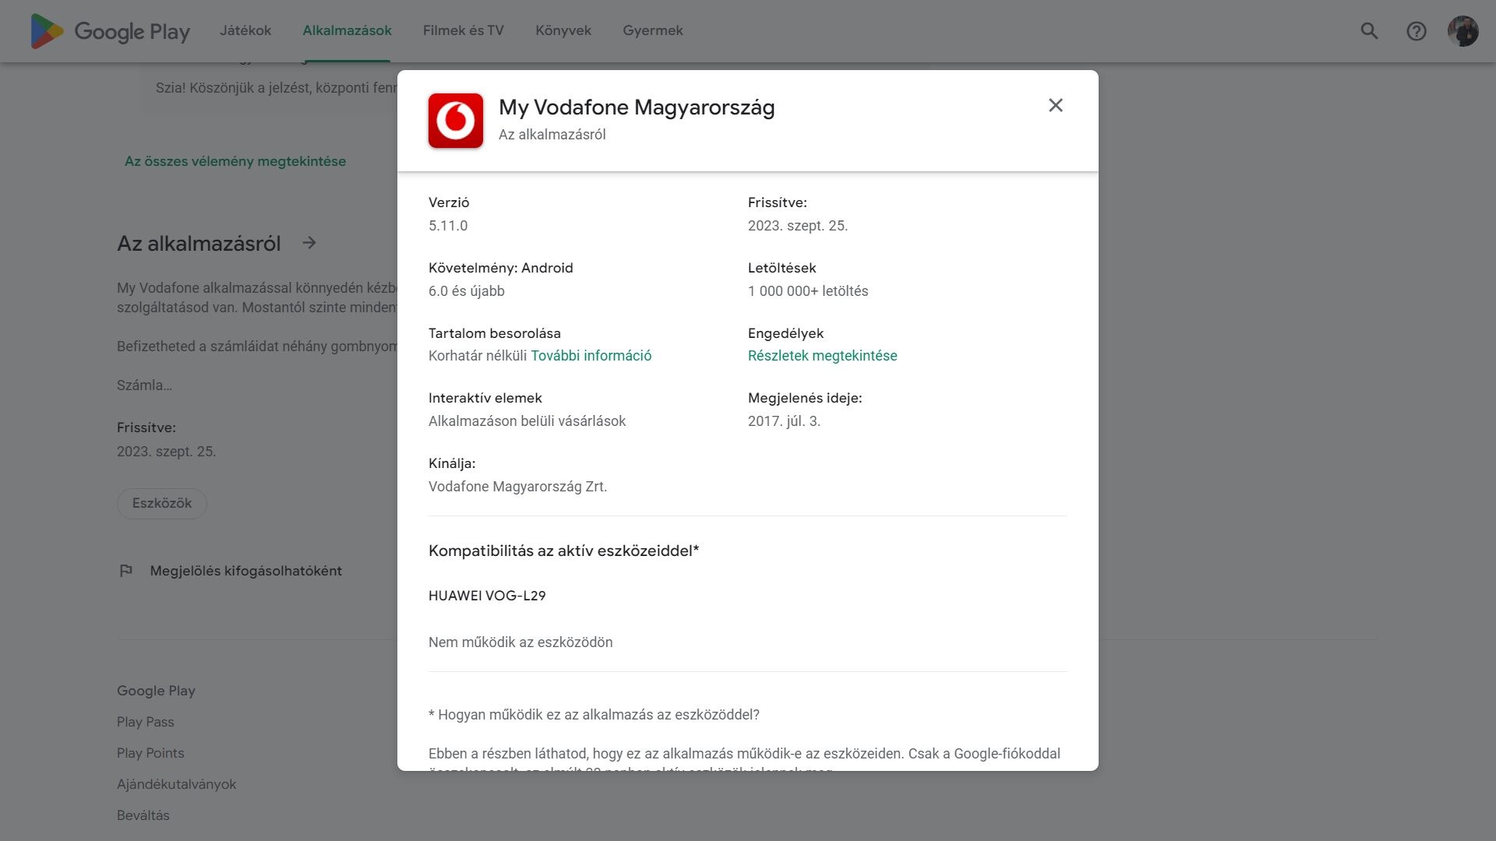Click Megjelölés kifogásolhatóként
Viewport: 1496px width, 841px height.
tap(245, 571)
